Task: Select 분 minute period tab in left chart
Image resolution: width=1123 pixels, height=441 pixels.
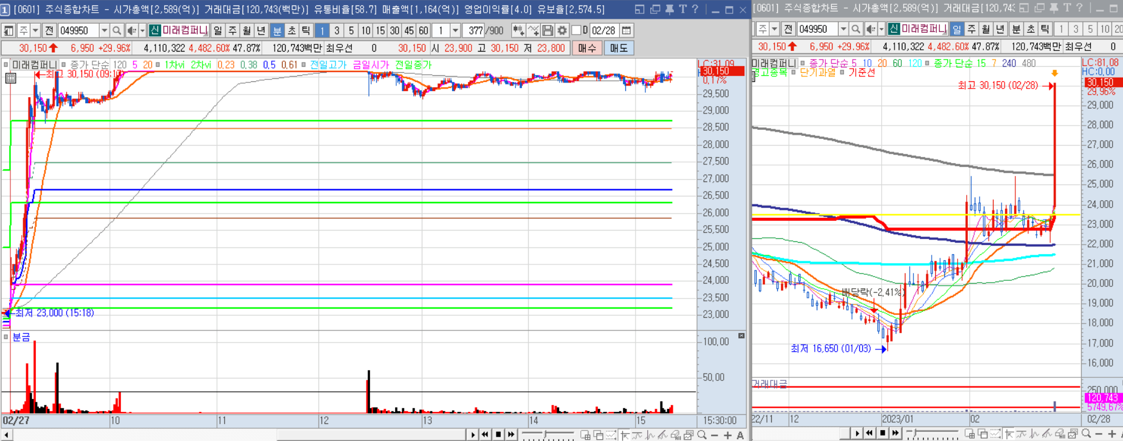Action: point(277,30)
